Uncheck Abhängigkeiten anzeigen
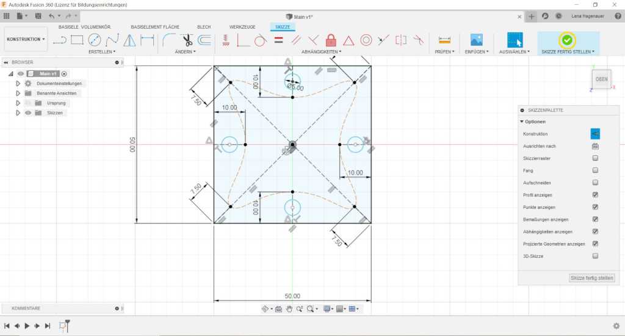 (x=595, y=232)
